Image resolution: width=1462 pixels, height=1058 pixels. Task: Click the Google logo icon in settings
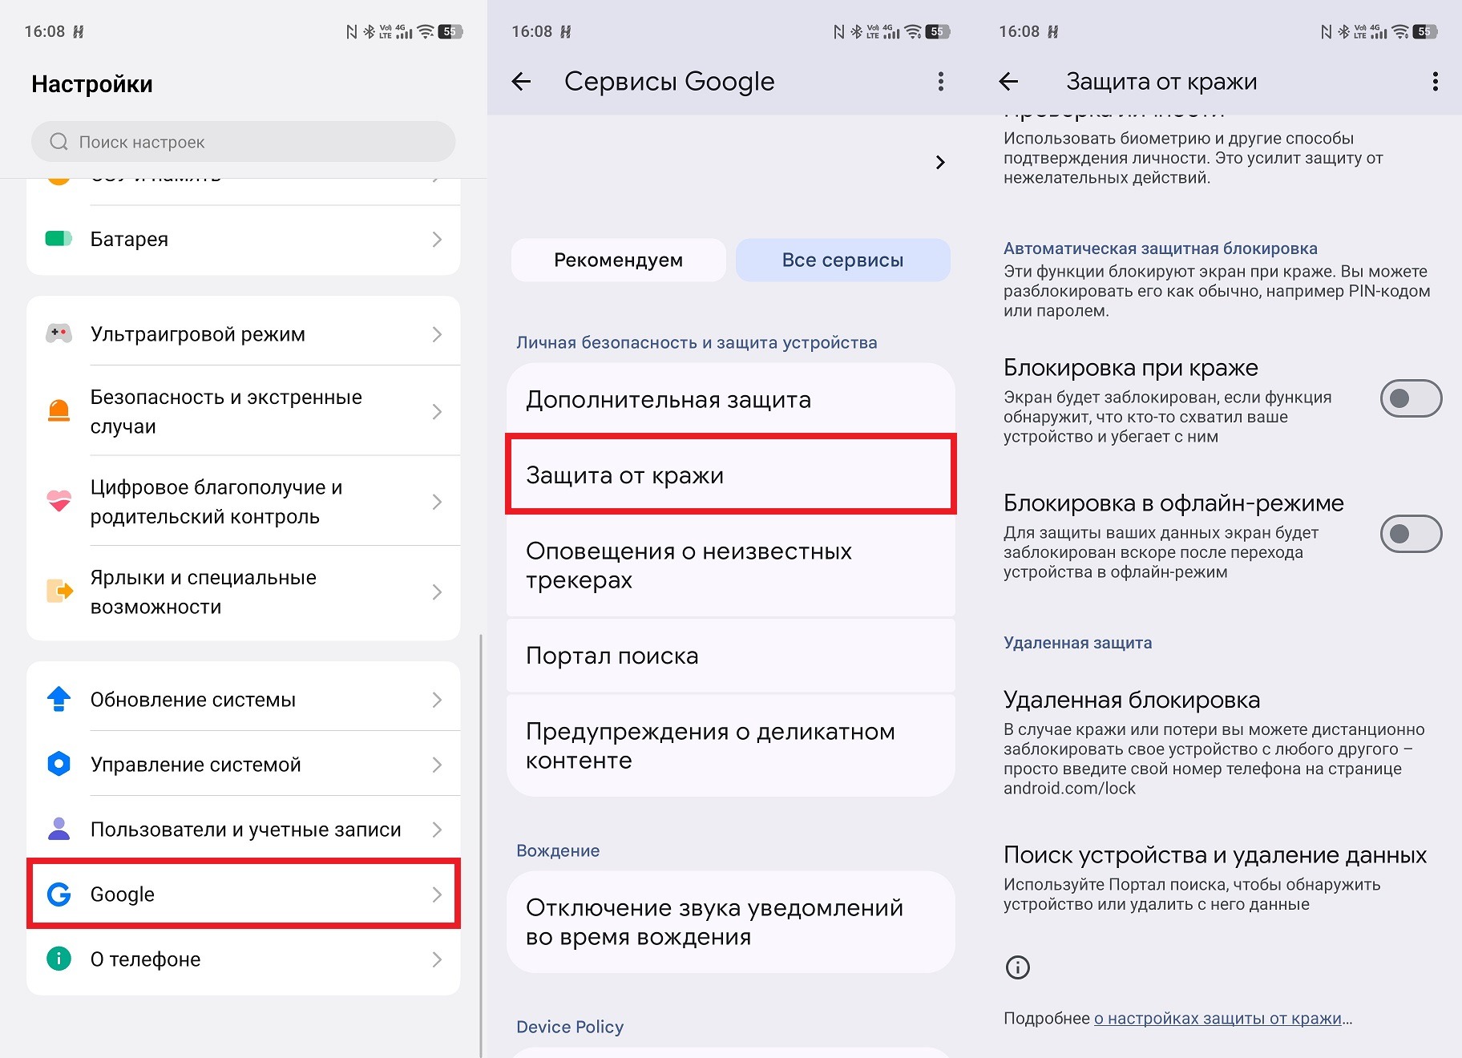[x=59, y=894]
